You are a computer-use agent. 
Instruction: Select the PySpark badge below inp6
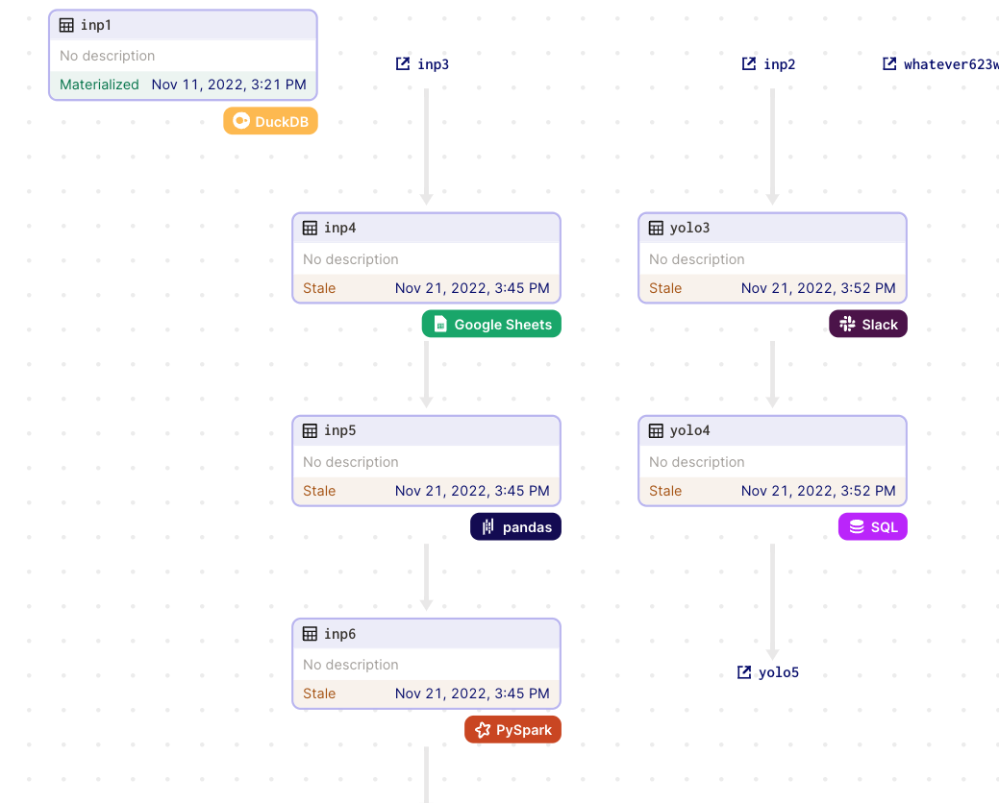[512, 729]
